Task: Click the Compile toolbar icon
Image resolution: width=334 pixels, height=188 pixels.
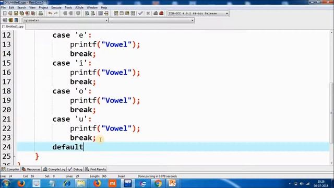Action: pos(116,13)
